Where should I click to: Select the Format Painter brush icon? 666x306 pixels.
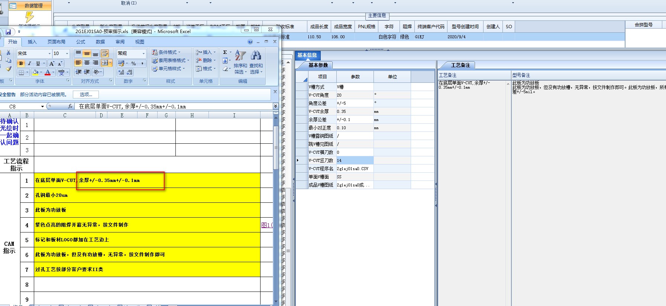coord(8,68)
